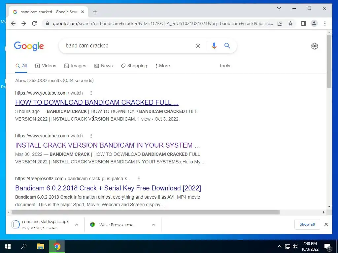The height and width of the screenshot is (253, 338).
Task: Expand the More search categories
Action: click(162, 66)
